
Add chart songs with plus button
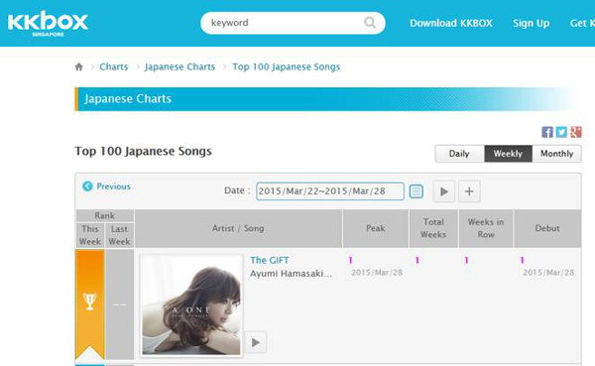469,191
